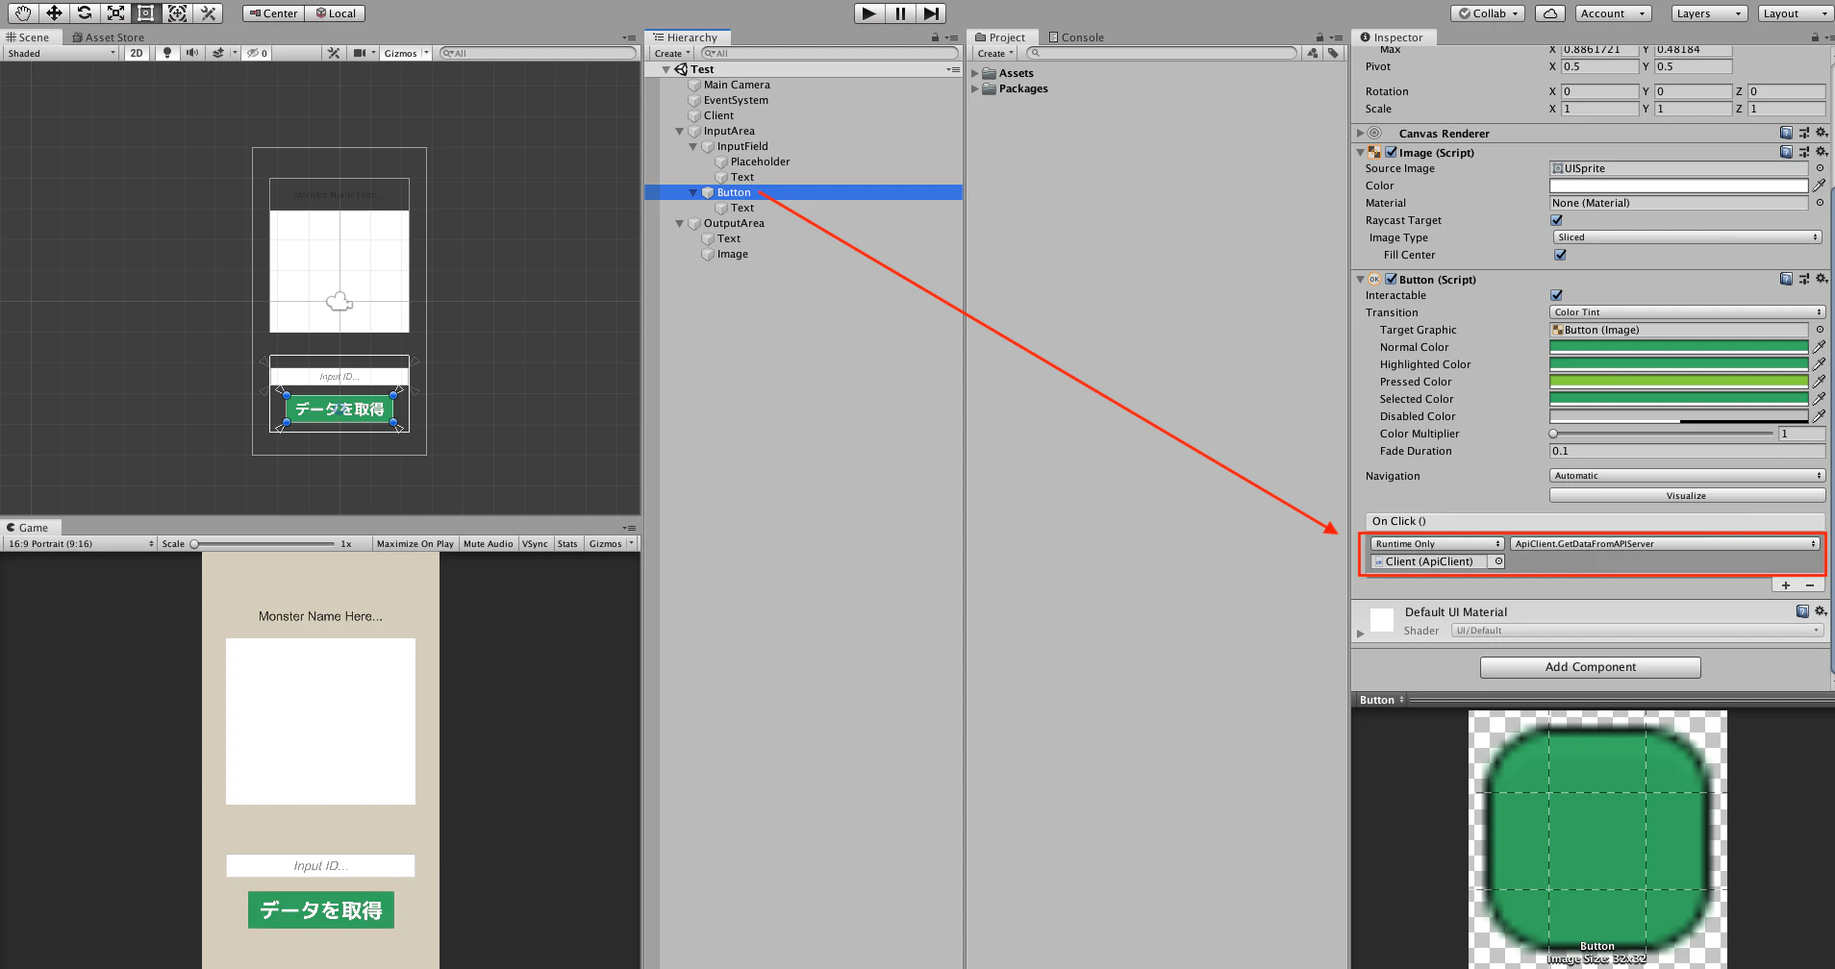Viewport: 1835px width, 969px height.
Task: Open Button (Script) gear settings menu
Action: (1821, 279)
